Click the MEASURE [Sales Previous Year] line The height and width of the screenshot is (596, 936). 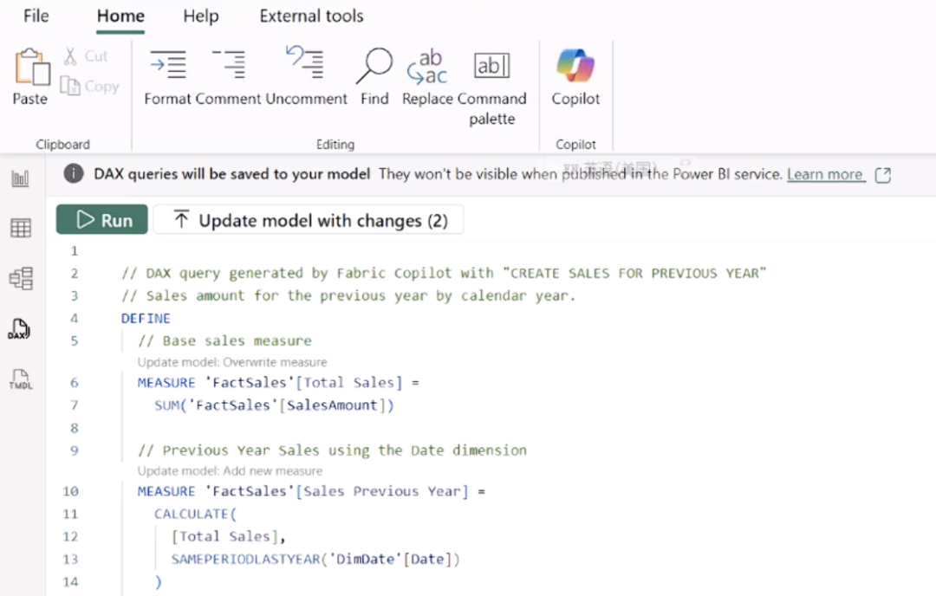coord(311,491)
